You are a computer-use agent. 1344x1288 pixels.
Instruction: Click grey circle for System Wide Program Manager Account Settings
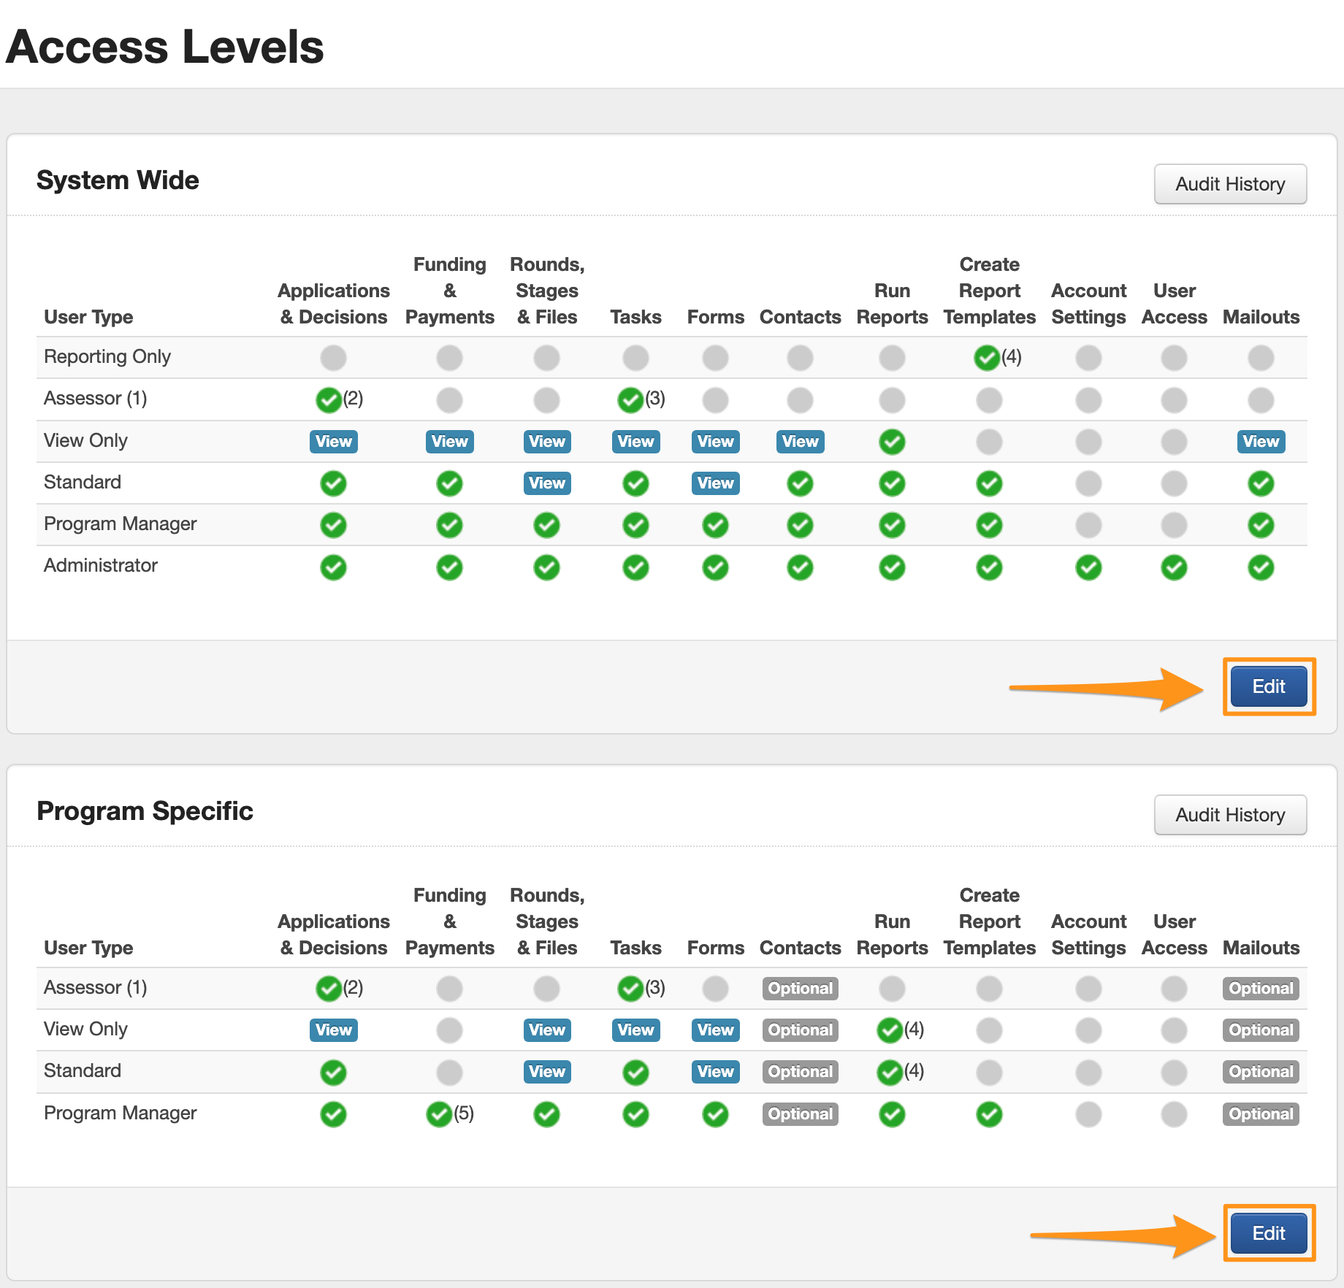(x=1088, y=525)
